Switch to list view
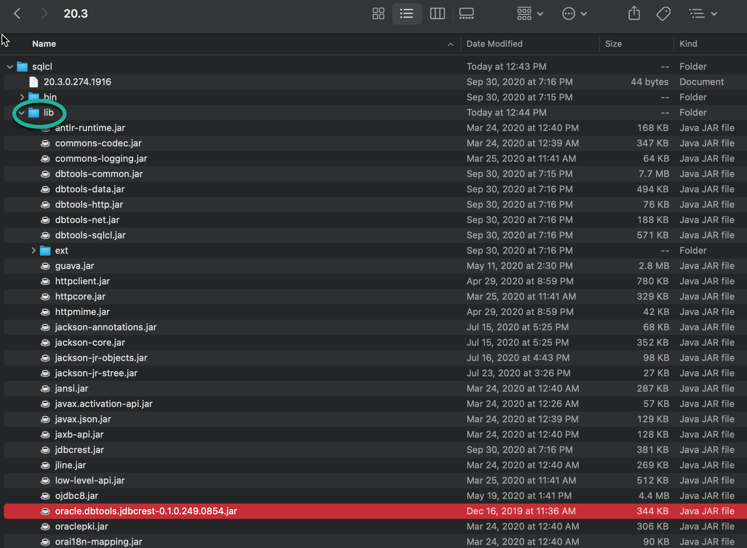 point(407,14)
